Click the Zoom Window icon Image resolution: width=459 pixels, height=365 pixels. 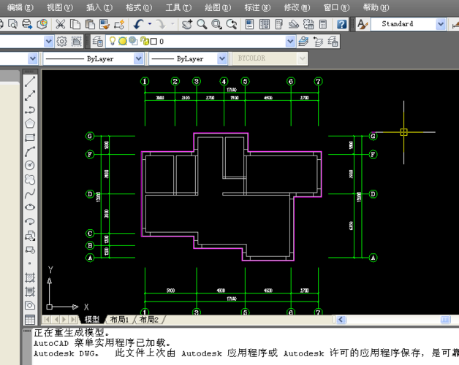tap(216, 24)
